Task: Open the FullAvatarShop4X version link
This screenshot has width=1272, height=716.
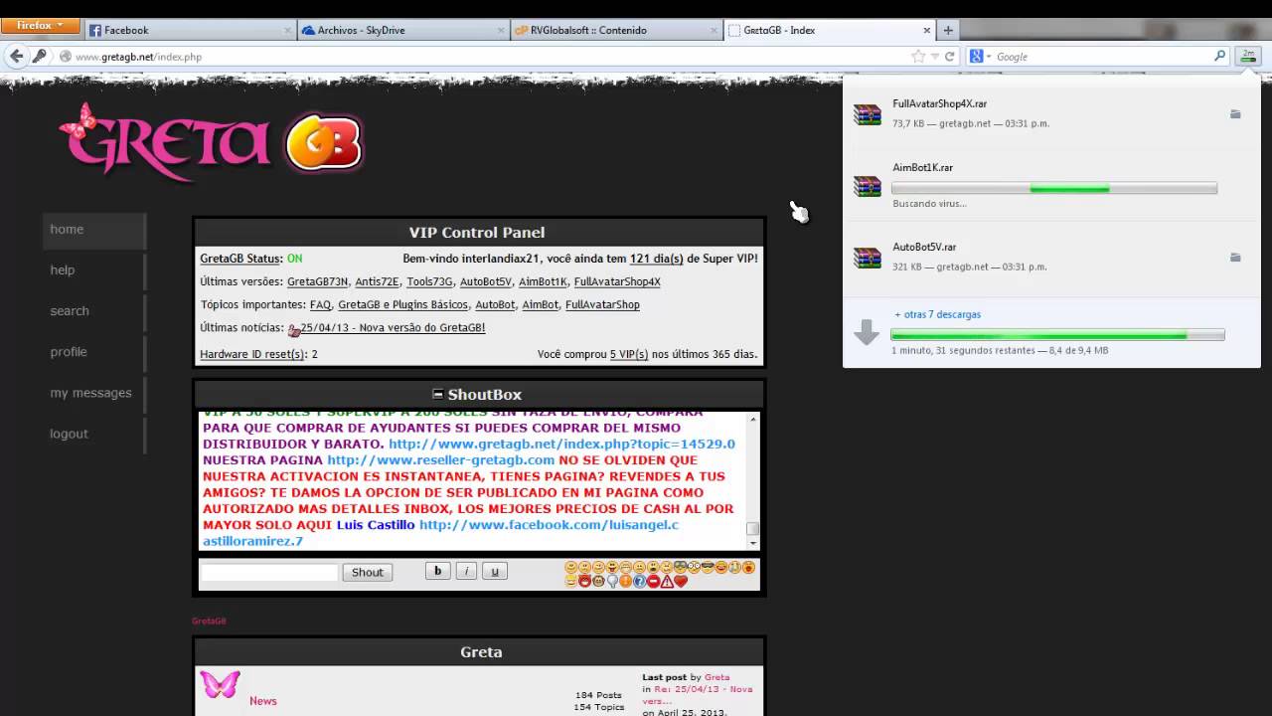Action: (x=617, y=281)
